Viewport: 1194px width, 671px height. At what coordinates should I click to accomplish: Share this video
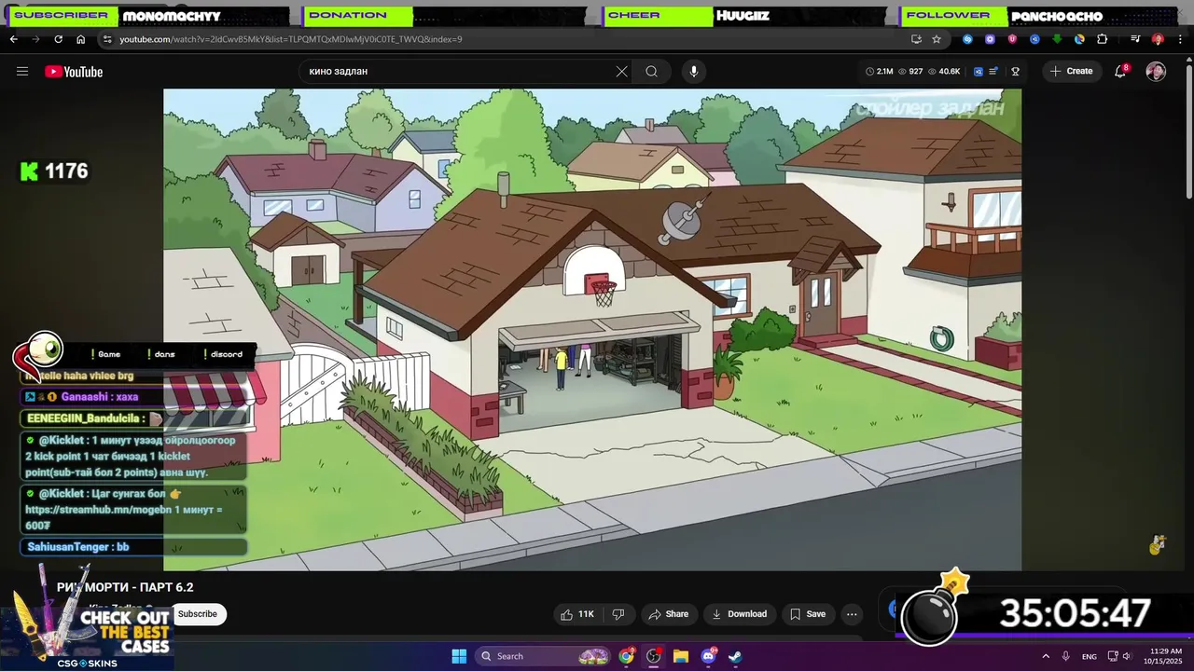[x=668, y=614]
